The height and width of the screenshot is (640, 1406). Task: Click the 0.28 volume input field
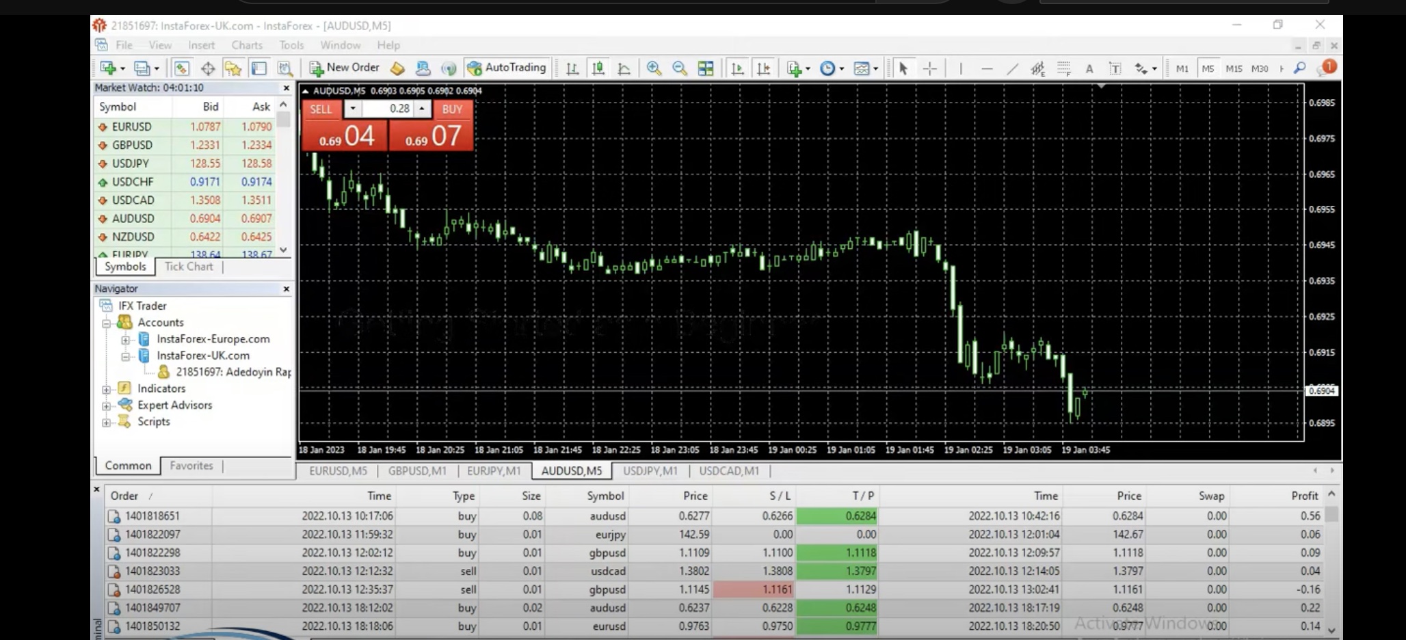click(387, 109)
